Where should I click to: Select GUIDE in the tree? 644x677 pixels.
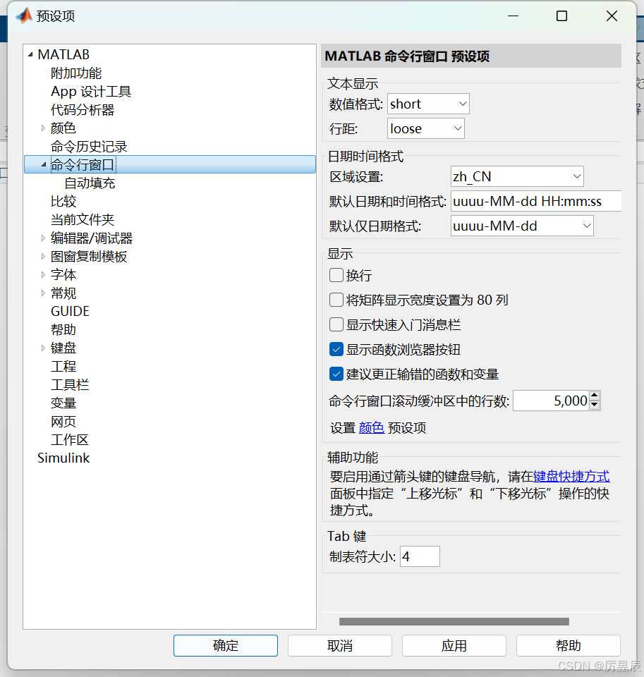[x=70, y=311]
